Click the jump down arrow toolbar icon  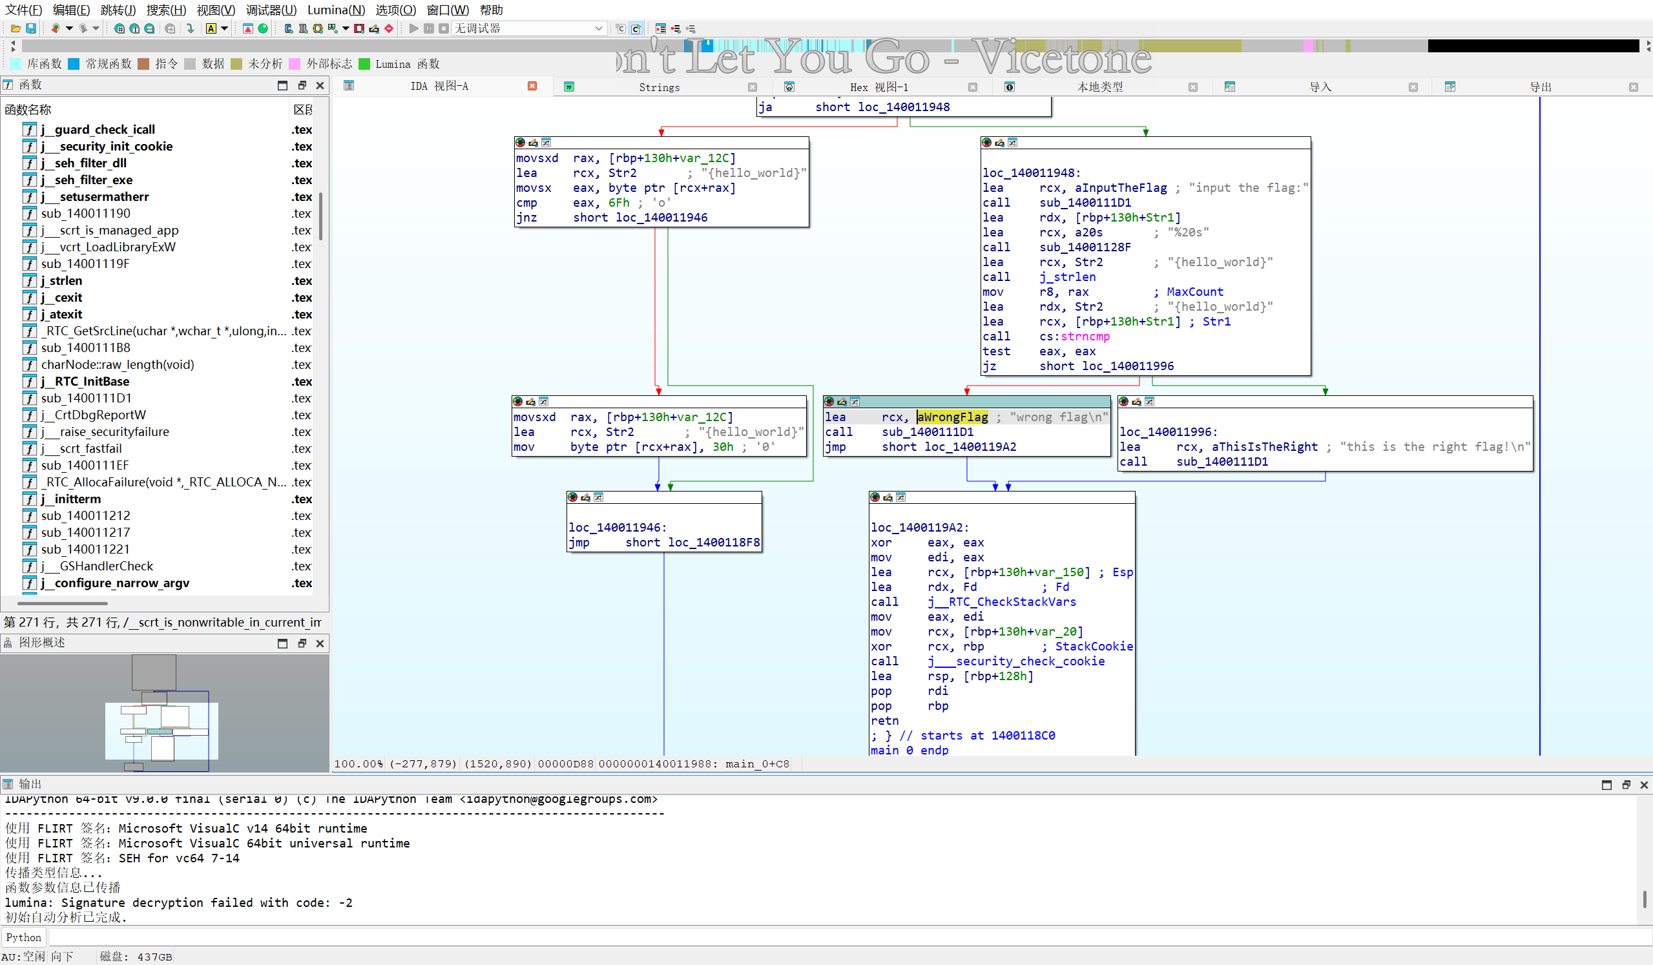click(x=190, y=28)
